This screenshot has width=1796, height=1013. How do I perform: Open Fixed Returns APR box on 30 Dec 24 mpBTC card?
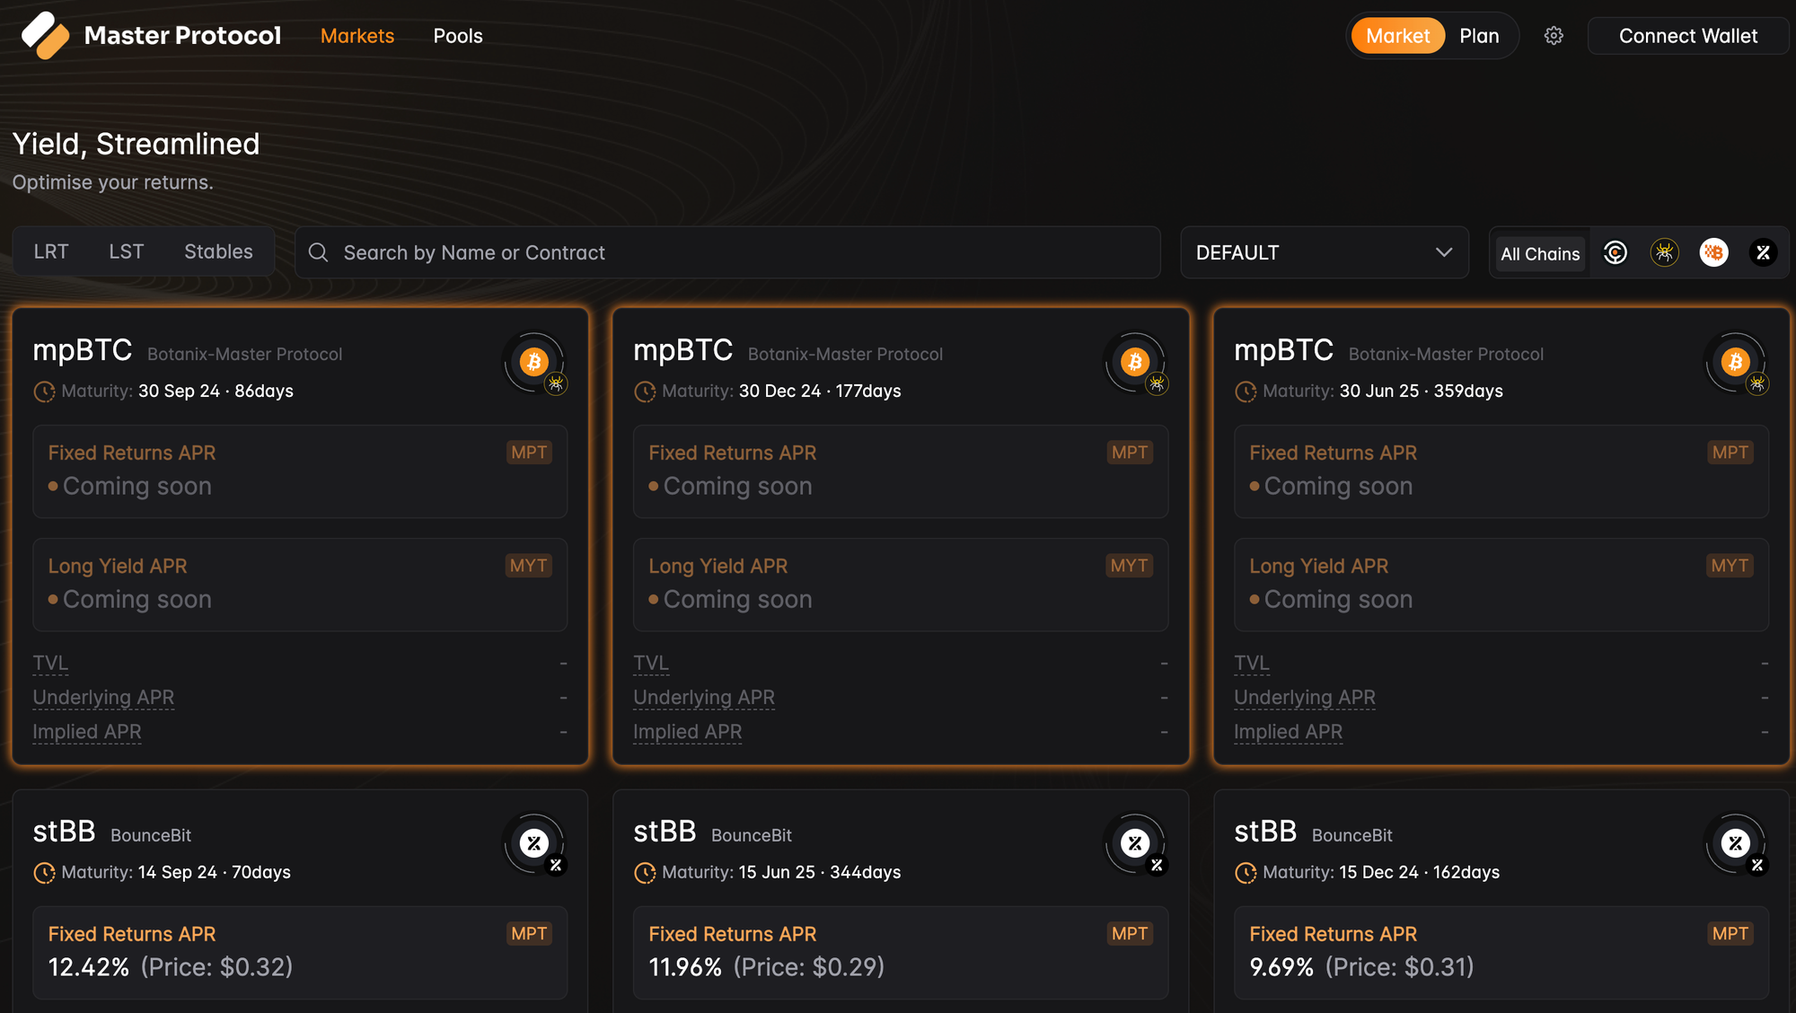(901, 471)
